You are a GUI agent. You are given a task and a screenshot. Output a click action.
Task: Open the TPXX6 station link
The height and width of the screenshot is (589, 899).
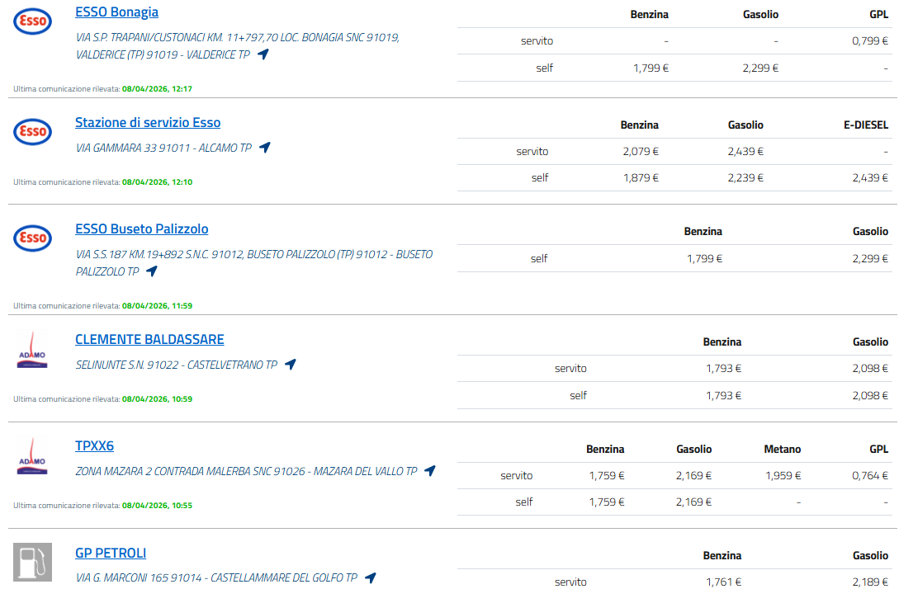coord(94,446)
